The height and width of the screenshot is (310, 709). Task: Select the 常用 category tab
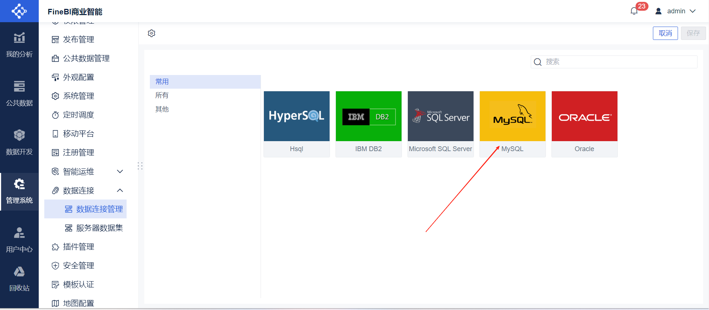[205, 82]
